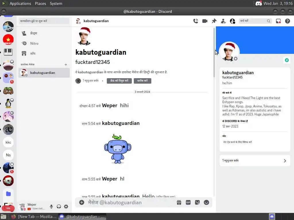The width and height of the screenshot is (294, 220).
Task: Click the hashtag profile badge
Action: [x=287, y=60]
